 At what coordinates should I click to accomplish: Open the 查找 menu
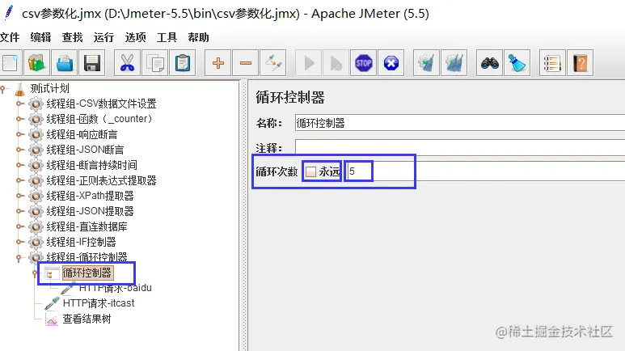72,37
